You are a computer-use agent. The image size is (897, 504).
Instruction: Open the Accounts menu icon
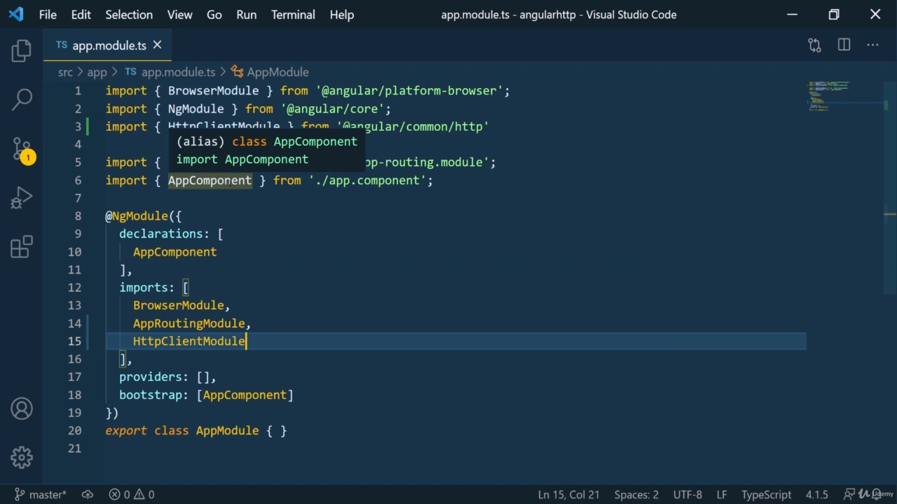[x=22, y=409]
